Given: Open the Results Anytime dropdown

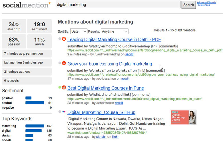Looking at the screenshot, I should coord(114,31).
